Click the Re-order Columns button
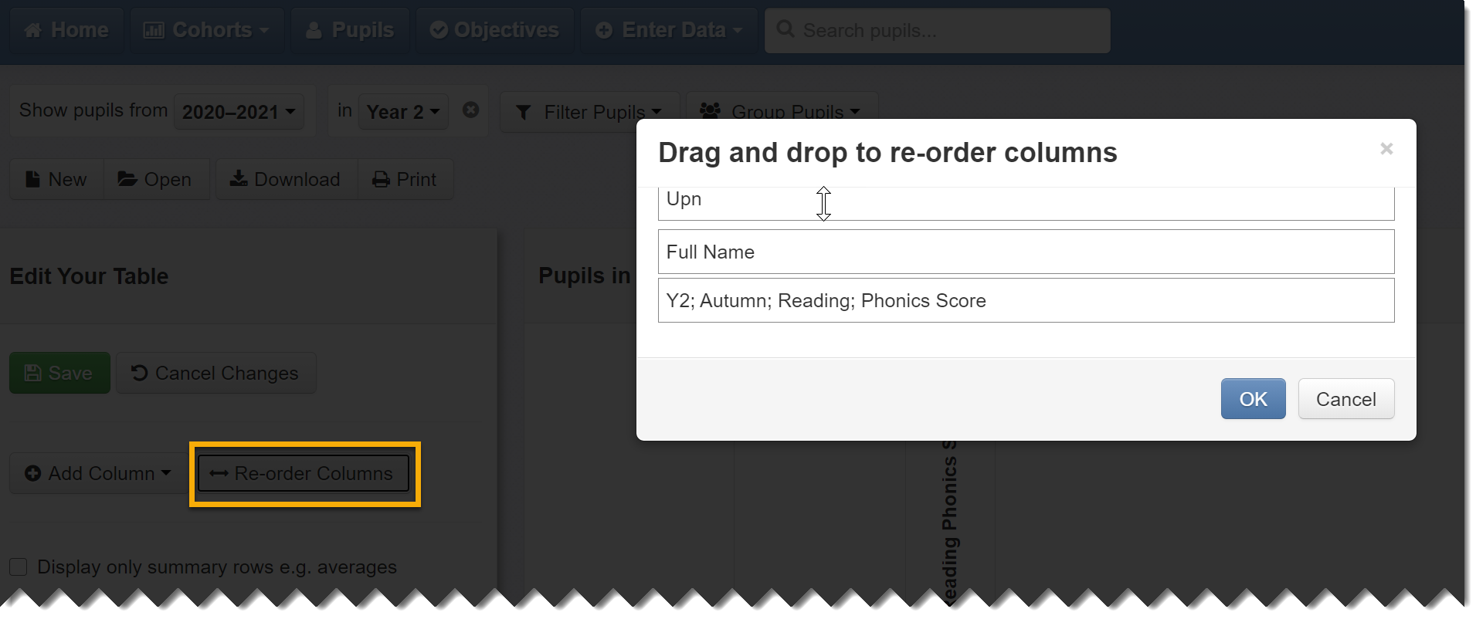1476x619 pixels. click(x=304, y=473)
